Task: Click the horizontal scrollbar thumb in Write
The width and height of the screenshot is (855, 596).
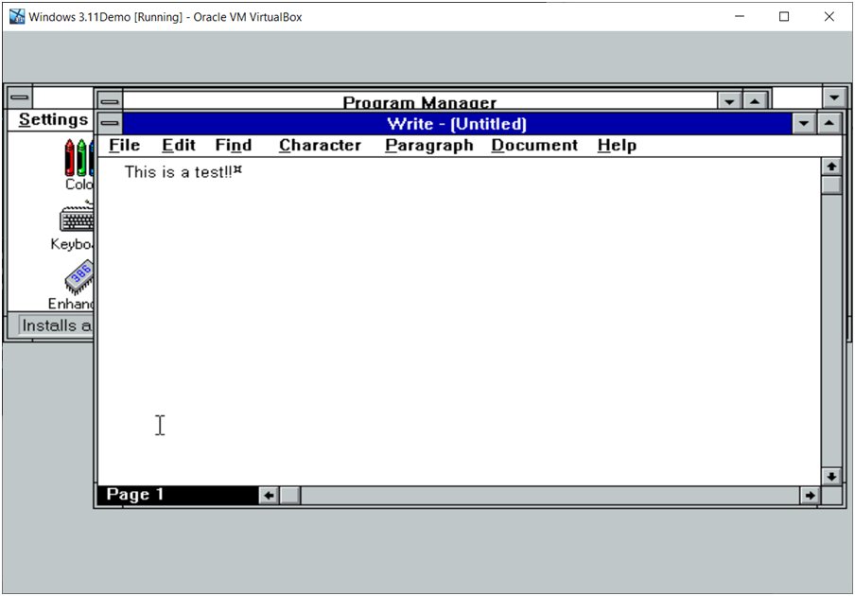Action: coord(289,495)
